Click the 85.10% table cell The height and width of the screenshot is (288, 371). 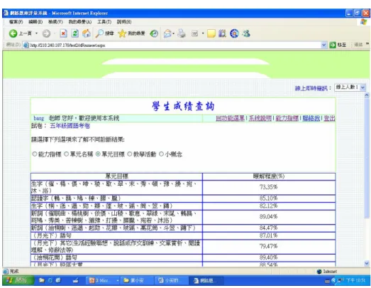point(269,198)
